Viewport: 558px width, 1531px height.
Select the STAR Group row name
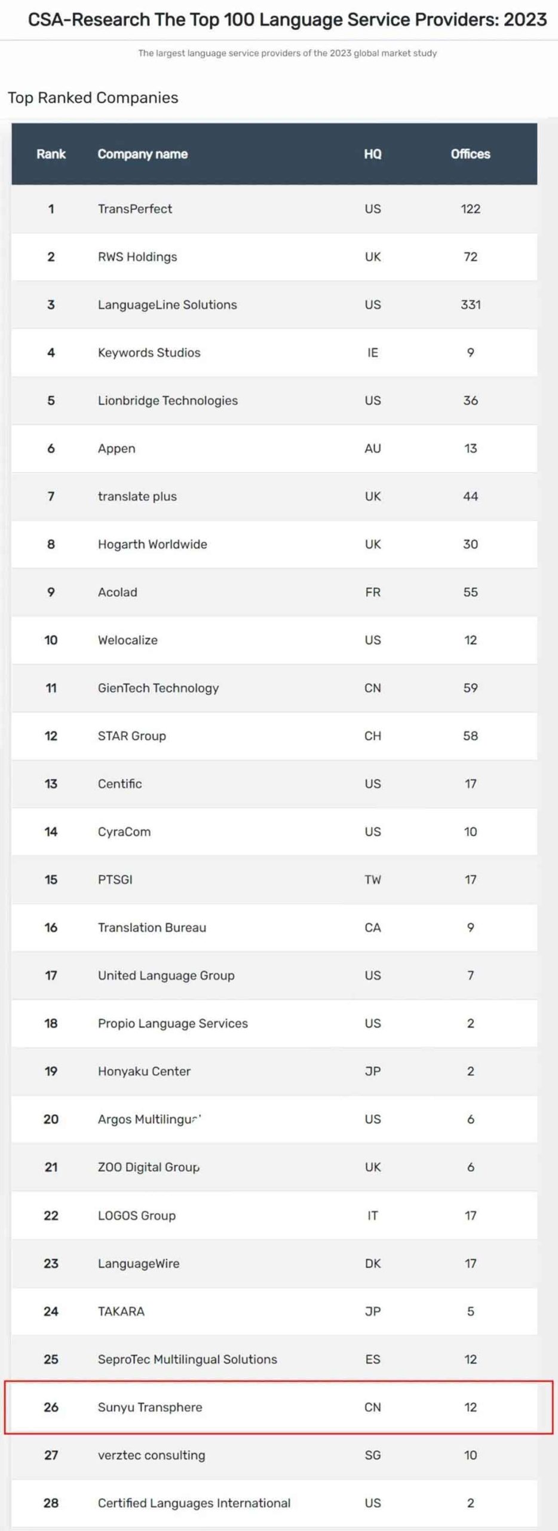pyautogui.click(x=132, y=736)
